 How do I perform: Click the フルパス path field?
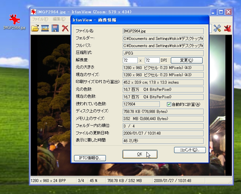coord(163,46)
